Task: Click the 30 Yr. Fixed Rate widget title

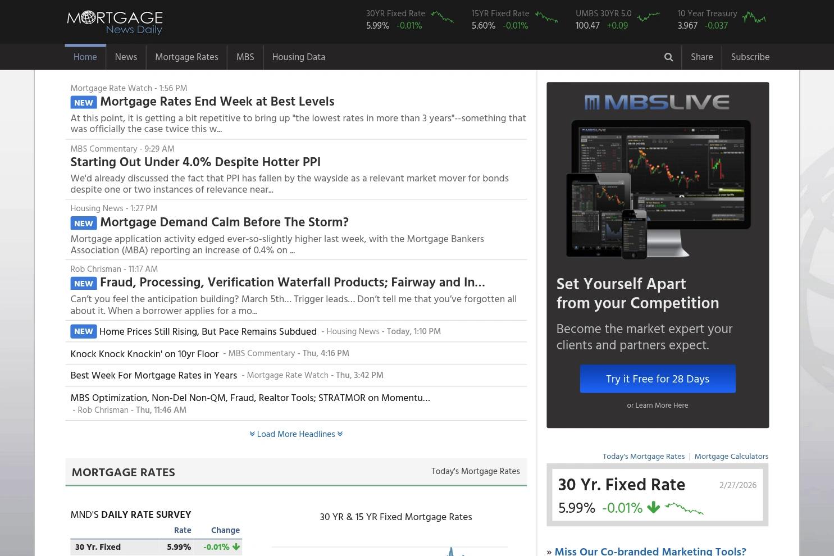Action: (x=622, y=485)
